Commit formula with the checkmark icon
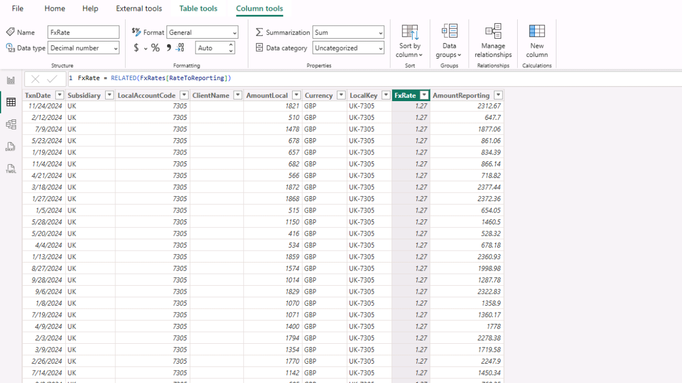Screen dimensions: 682x383 tap(52, 79)
